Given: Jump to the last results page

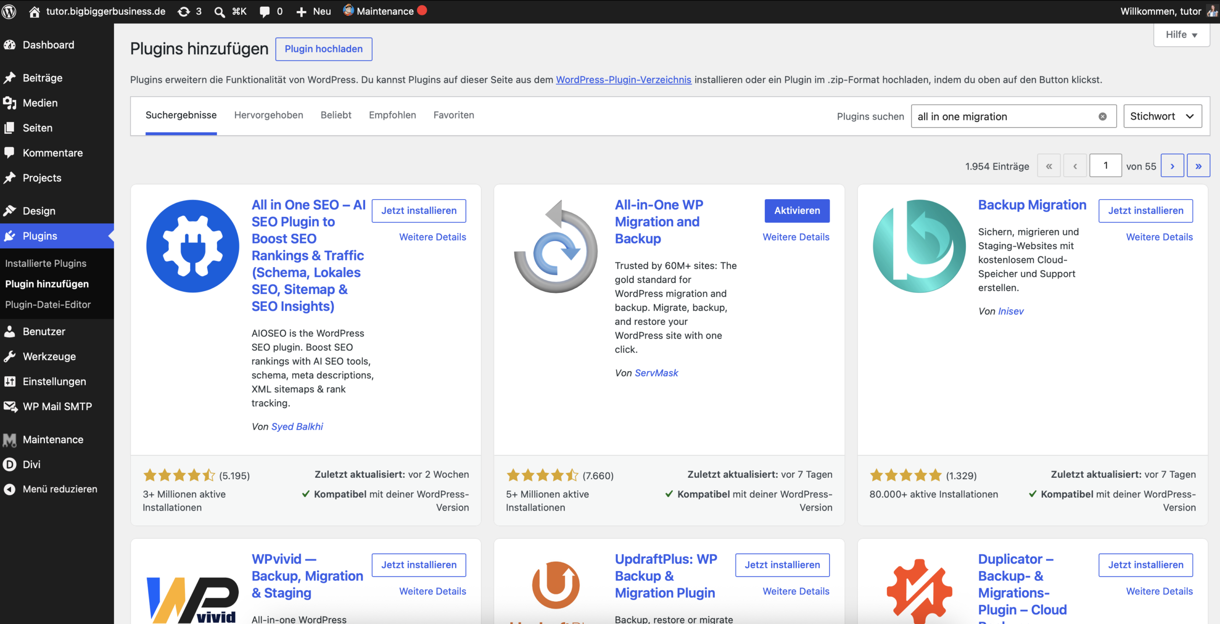Looking at the screenshot, I should pyautogui.click(x=1198, y=166).
